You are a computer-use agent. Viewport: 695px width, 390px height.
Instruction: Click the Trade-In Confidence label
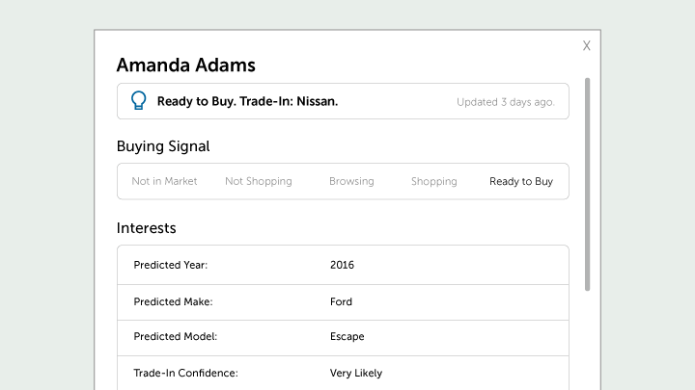click(x=185, y=374)
